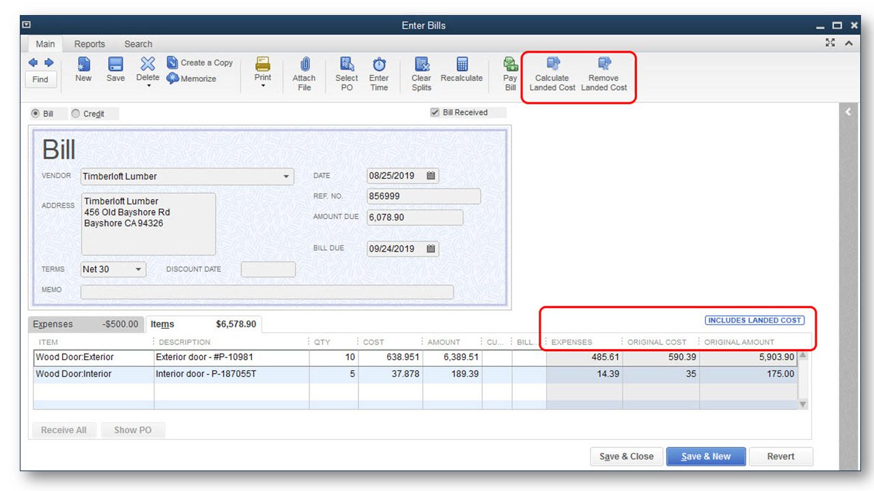Select the Bill radio button
The height and width of the screenshot is (491, 874).
pyautogui.click(x=36, y=114)
